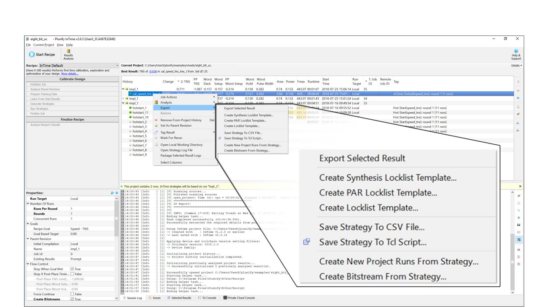Click the copy icon beside the session log
Viewport: 546px width, 307px height.
click(x=519, y=203)
